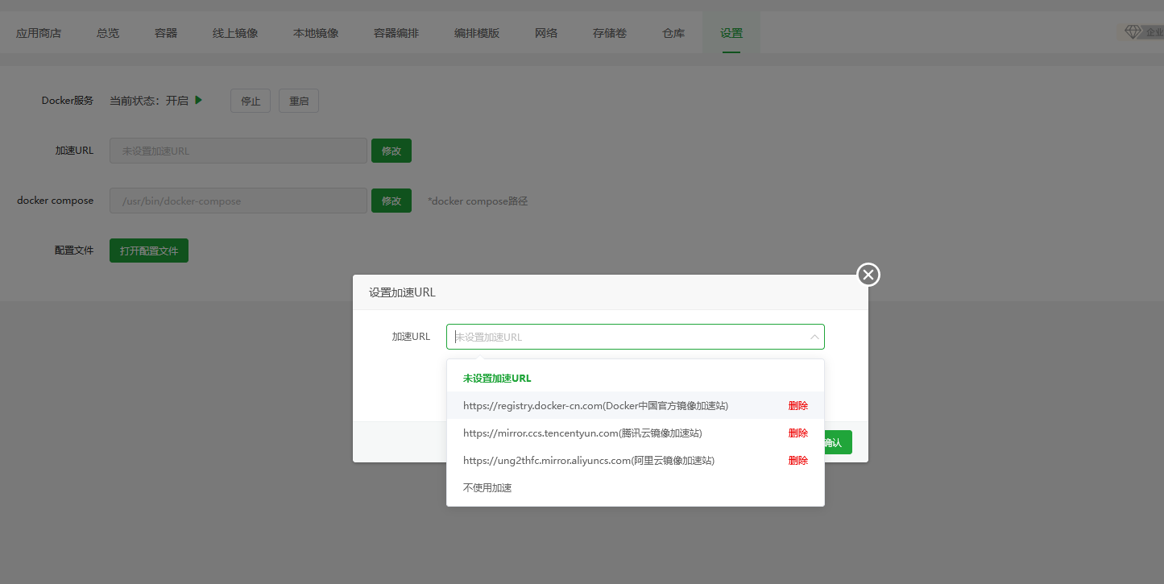Switch to the 容器 tab
Image resolution: width=1164 pixels, height=584 pixels.
tap(165, 32)
